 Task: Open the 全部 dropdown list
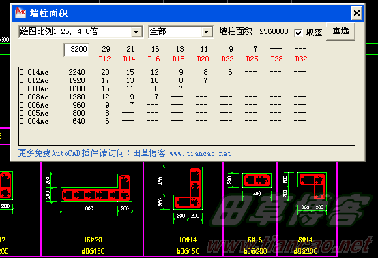coord(206,32)
